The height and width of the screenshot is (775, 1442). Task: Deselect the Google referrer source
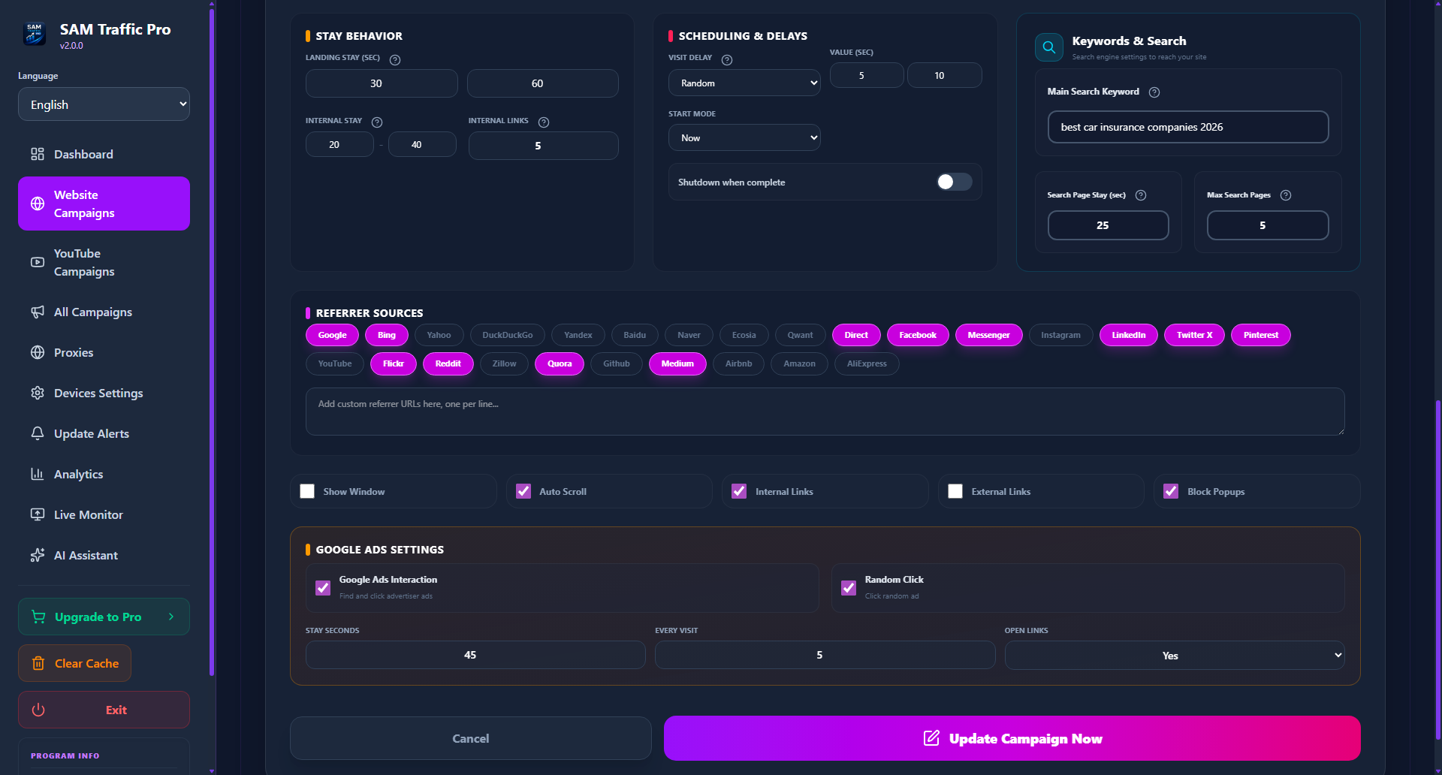pyautogui.click(x=332, y=335)
